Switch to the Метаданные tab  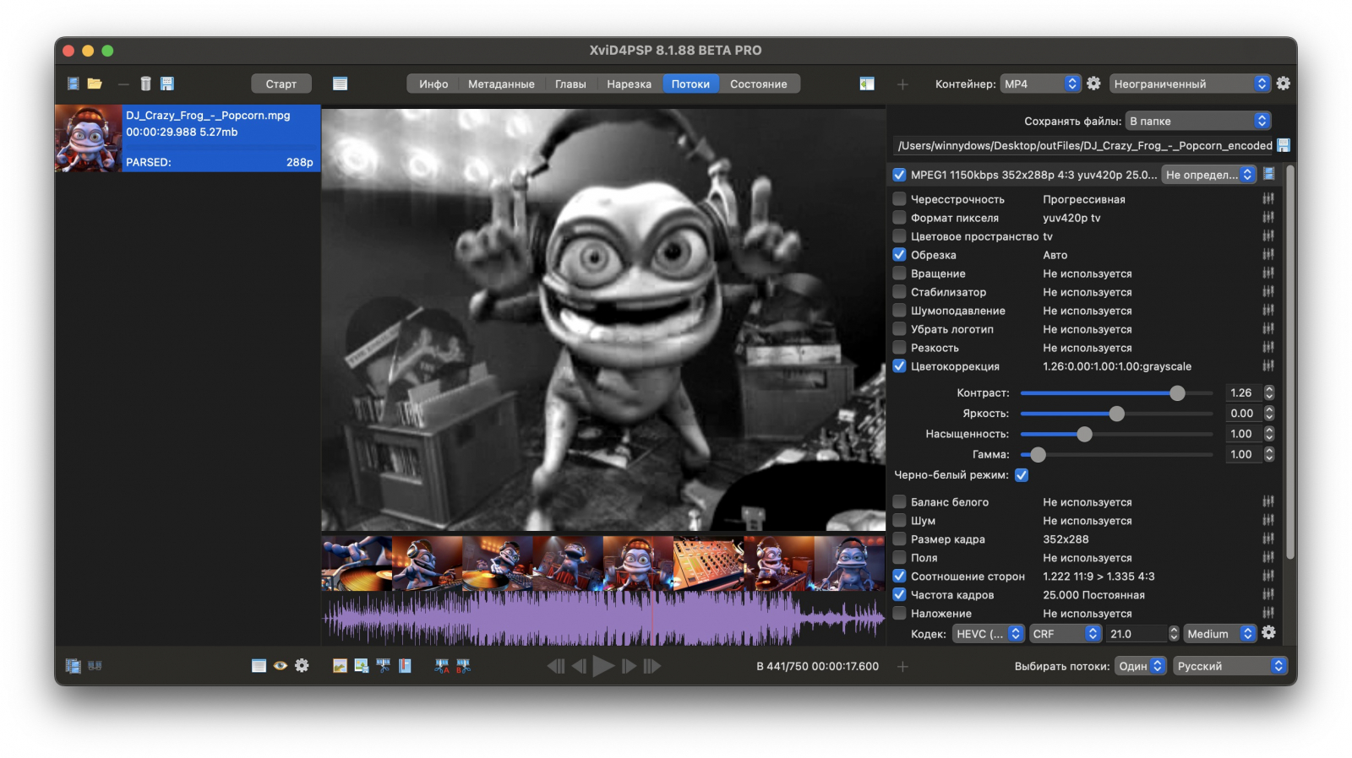click(x=501, y=84)
